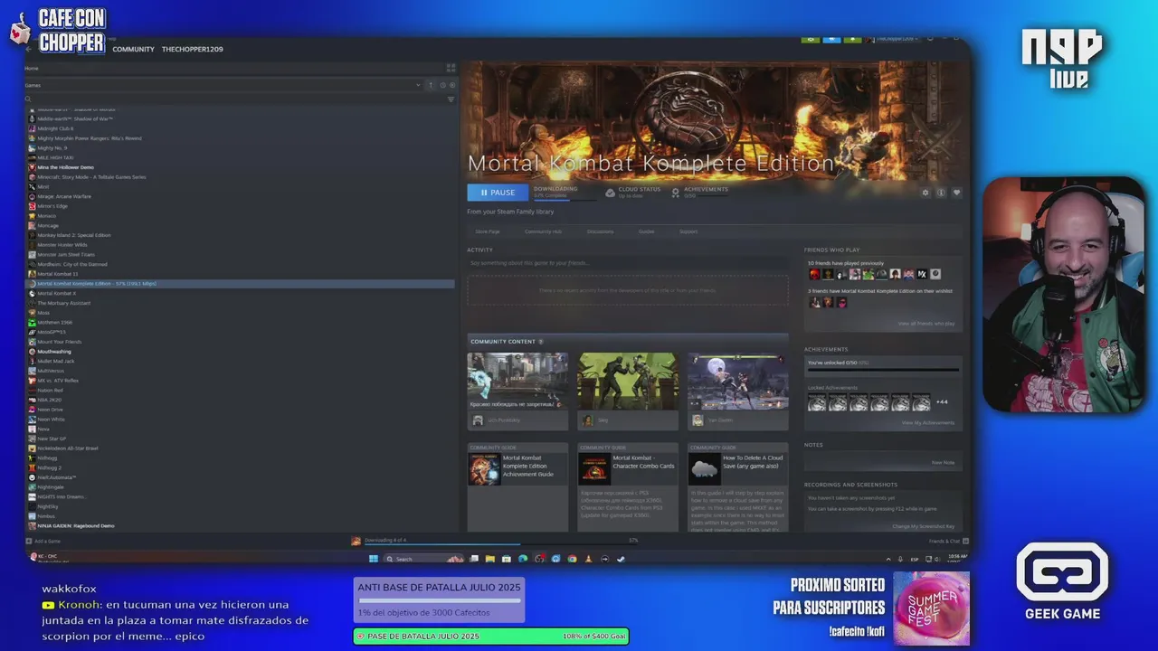The height and width of the screenshot is (651, 1158).
Task: Show hidden system tray icons chevron
Action: click(888, 559)
